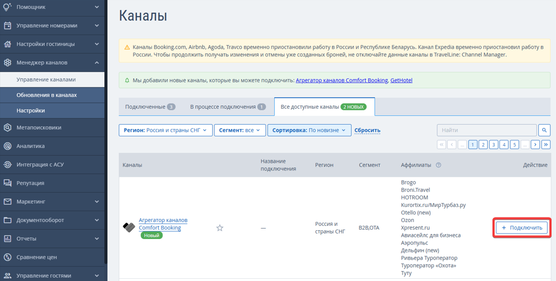The image size is (556, 281).
Task: Click the Репутация chat bubbles icon
Action: tap(7, 183)
